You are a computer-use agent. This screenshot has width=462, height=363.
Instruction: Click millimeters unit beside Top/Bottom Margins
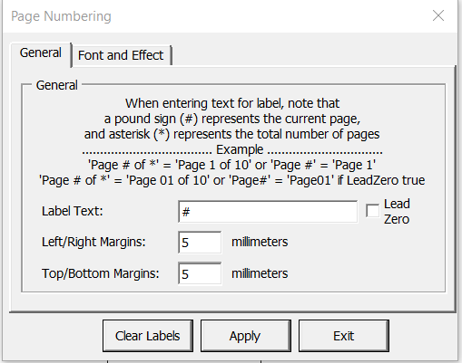click(260, 273)
